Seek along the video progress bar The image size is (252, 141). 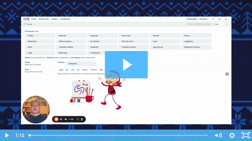pyautogui.click(x=119, y=135)
